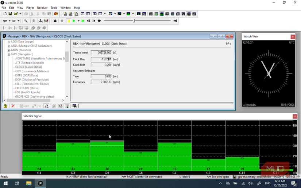Viewport: 301px width, 188px height.
Task: Open dropdown arrow next to Open folder icon
Action: [x=20, y=14]
